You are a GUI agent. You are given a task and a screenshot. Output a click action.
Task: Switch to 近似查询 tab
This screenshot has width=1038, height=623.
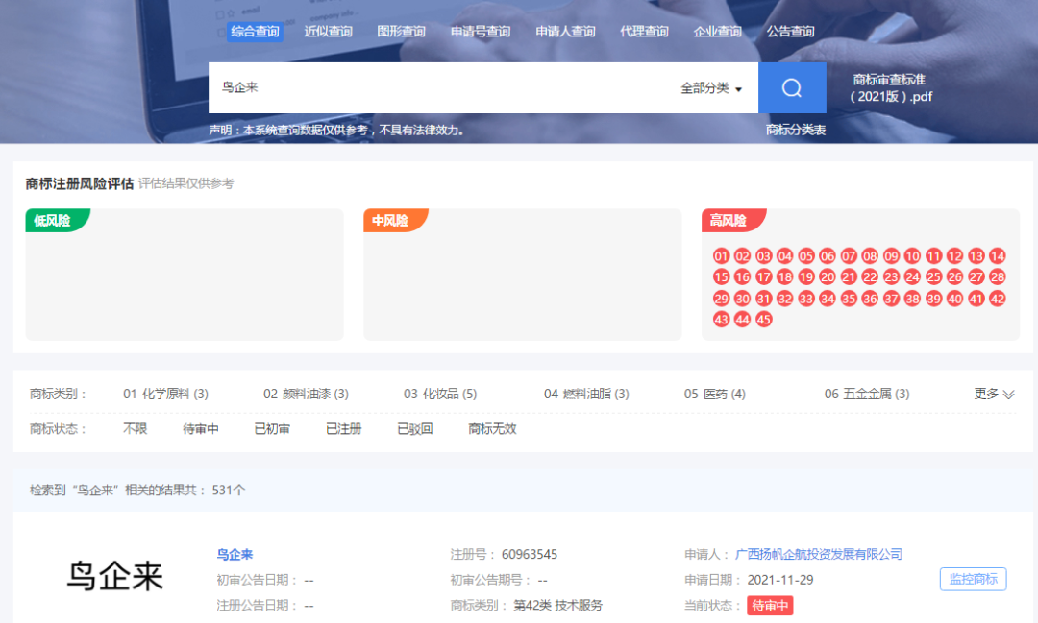click(x=329, y=32)
